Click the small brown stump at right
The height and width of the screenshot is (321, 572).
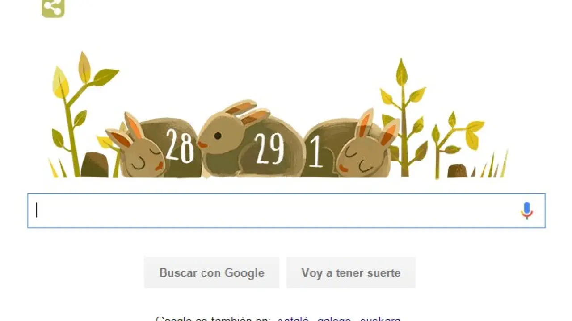click(458, 171)
